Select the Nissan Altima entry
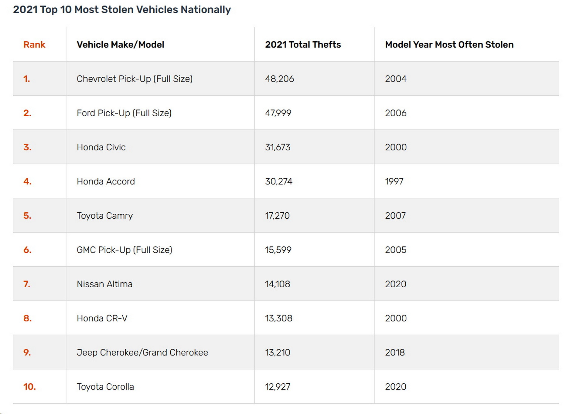583x414 pixels. coord(104,284)
